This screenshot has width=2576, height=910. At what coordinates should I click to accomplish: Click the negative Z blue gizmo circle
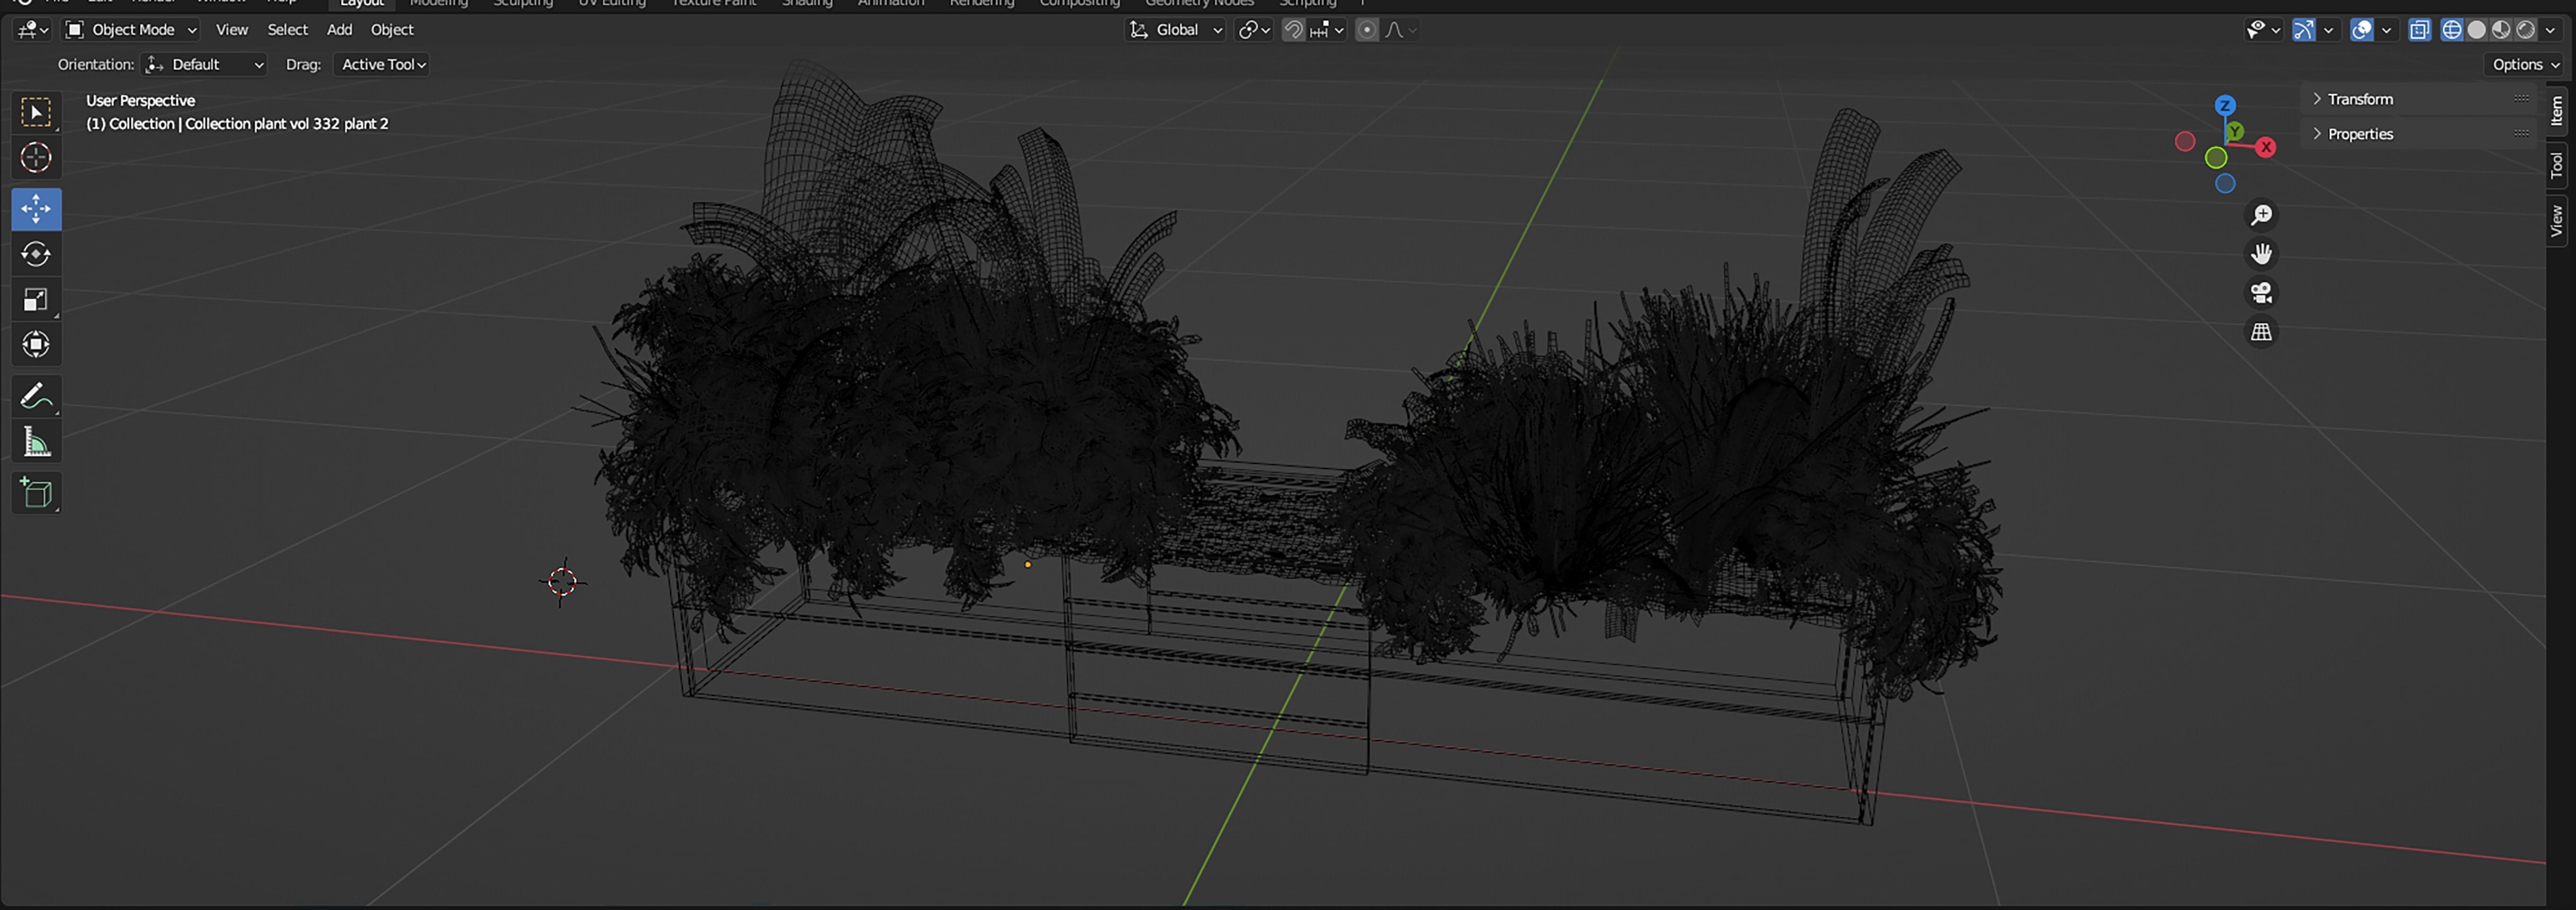[2225, 184]
